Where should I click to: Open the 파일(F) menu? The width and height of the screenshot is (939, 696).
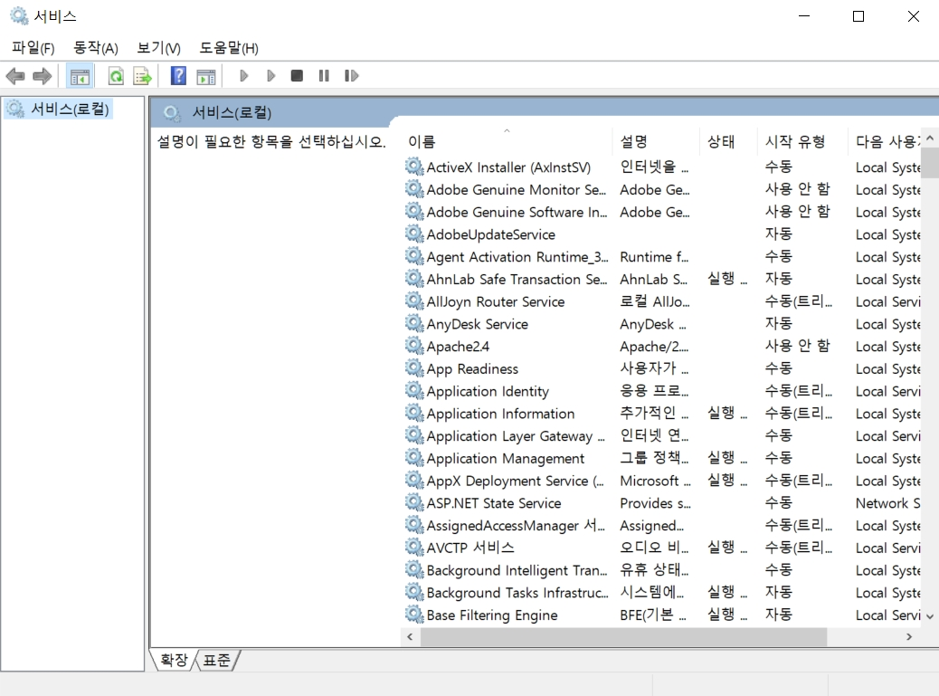33,48
